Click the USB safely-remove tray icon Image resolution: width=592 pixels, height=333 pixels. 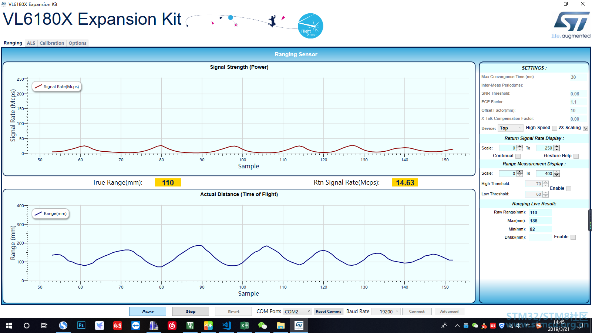coord(466,326)
